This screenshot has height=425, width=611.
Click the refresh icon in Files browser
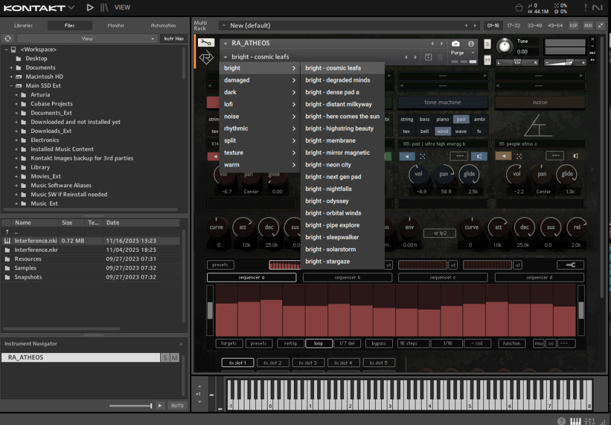(x=8, y=38)
